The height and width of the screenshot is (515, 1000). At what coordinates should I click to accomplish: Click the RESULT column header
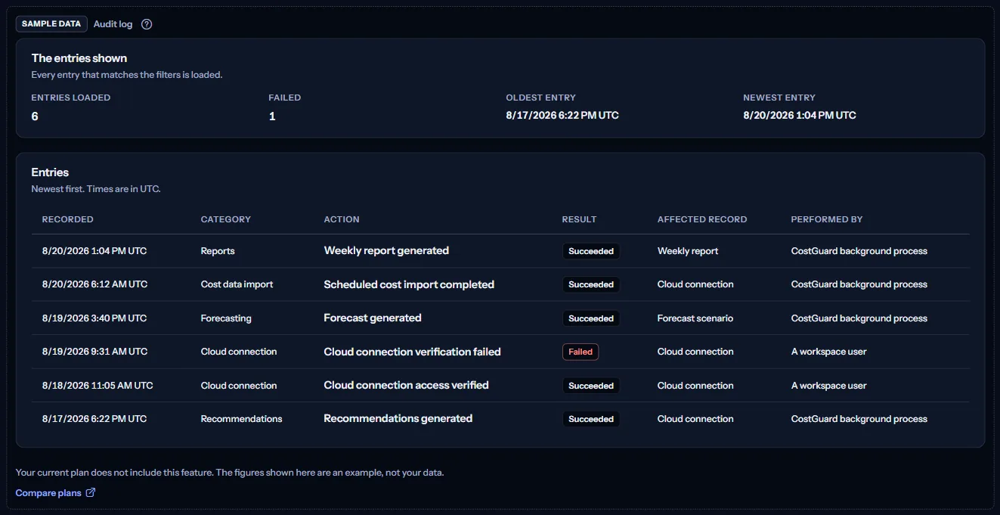pyautogui.click(x=579, y=219)
